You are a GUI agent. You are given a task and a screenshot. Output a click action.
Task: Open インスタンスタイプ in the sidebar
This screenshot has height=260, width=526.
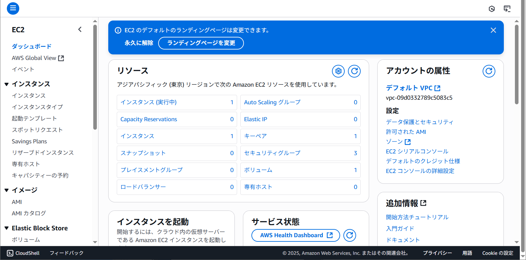point(37,107)
